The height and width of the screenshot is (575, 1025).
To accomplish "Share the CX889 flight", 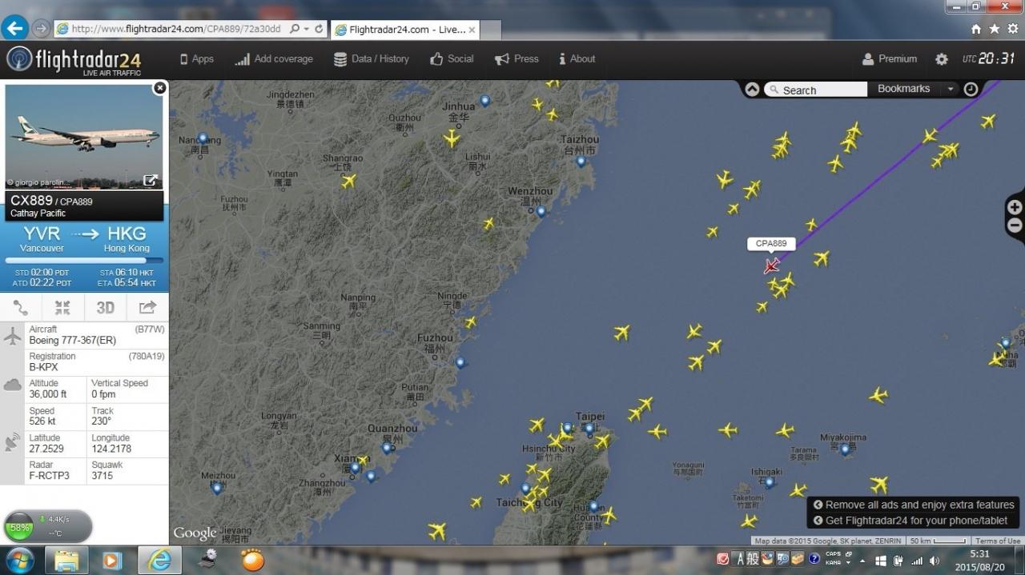I will click(x=147, y=307).
